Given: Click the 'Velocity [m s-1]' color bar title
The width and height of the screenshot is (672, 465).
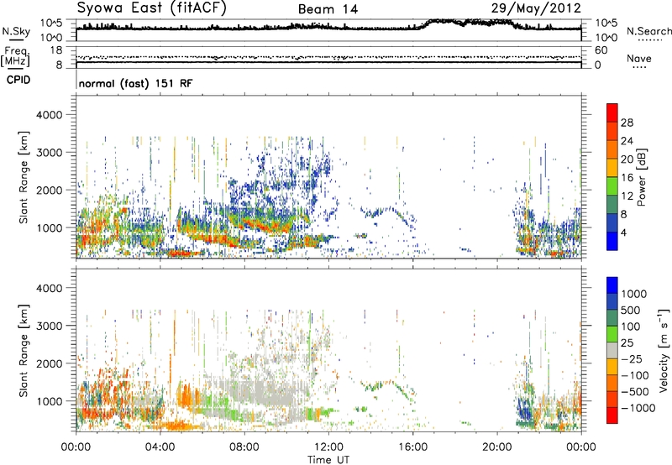Looking at the screenshot, I should point(664,350).
